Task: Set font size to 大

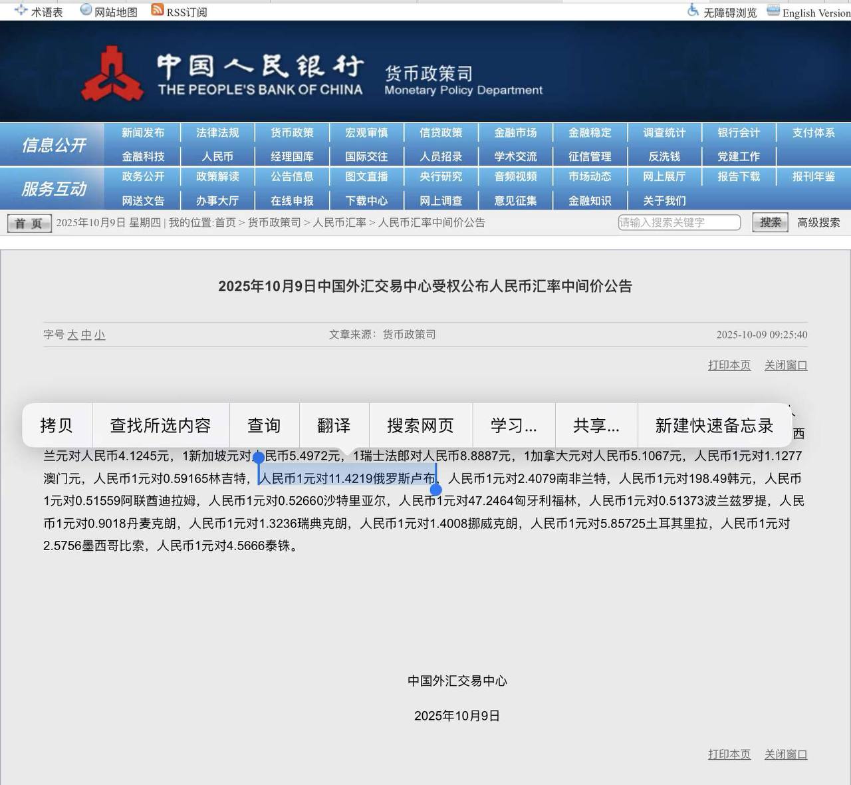Action: click(x=72, y=335)
